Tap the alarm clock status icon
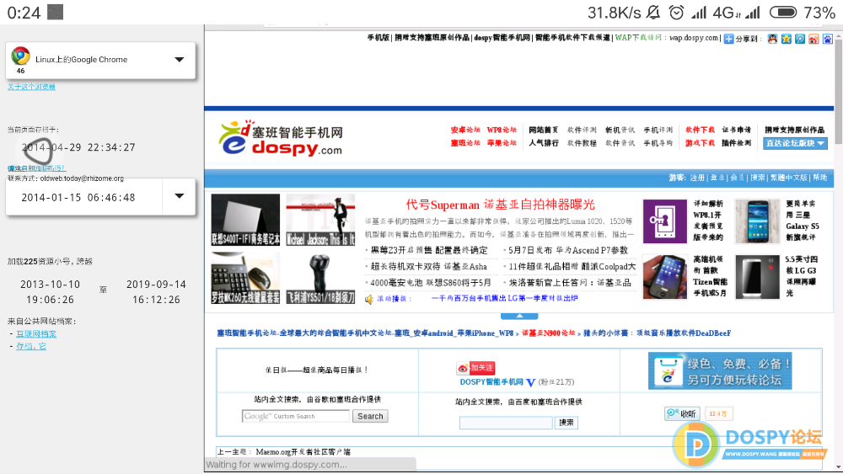The height and width of the screenshot is (474, 843). tap(676, 12)
